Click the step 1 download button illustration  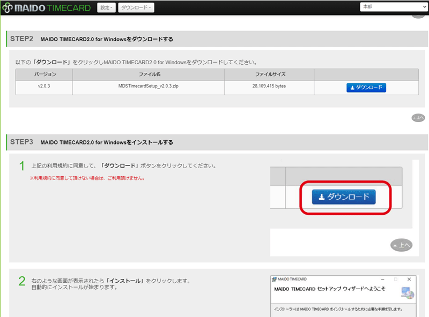pos(344,197)
